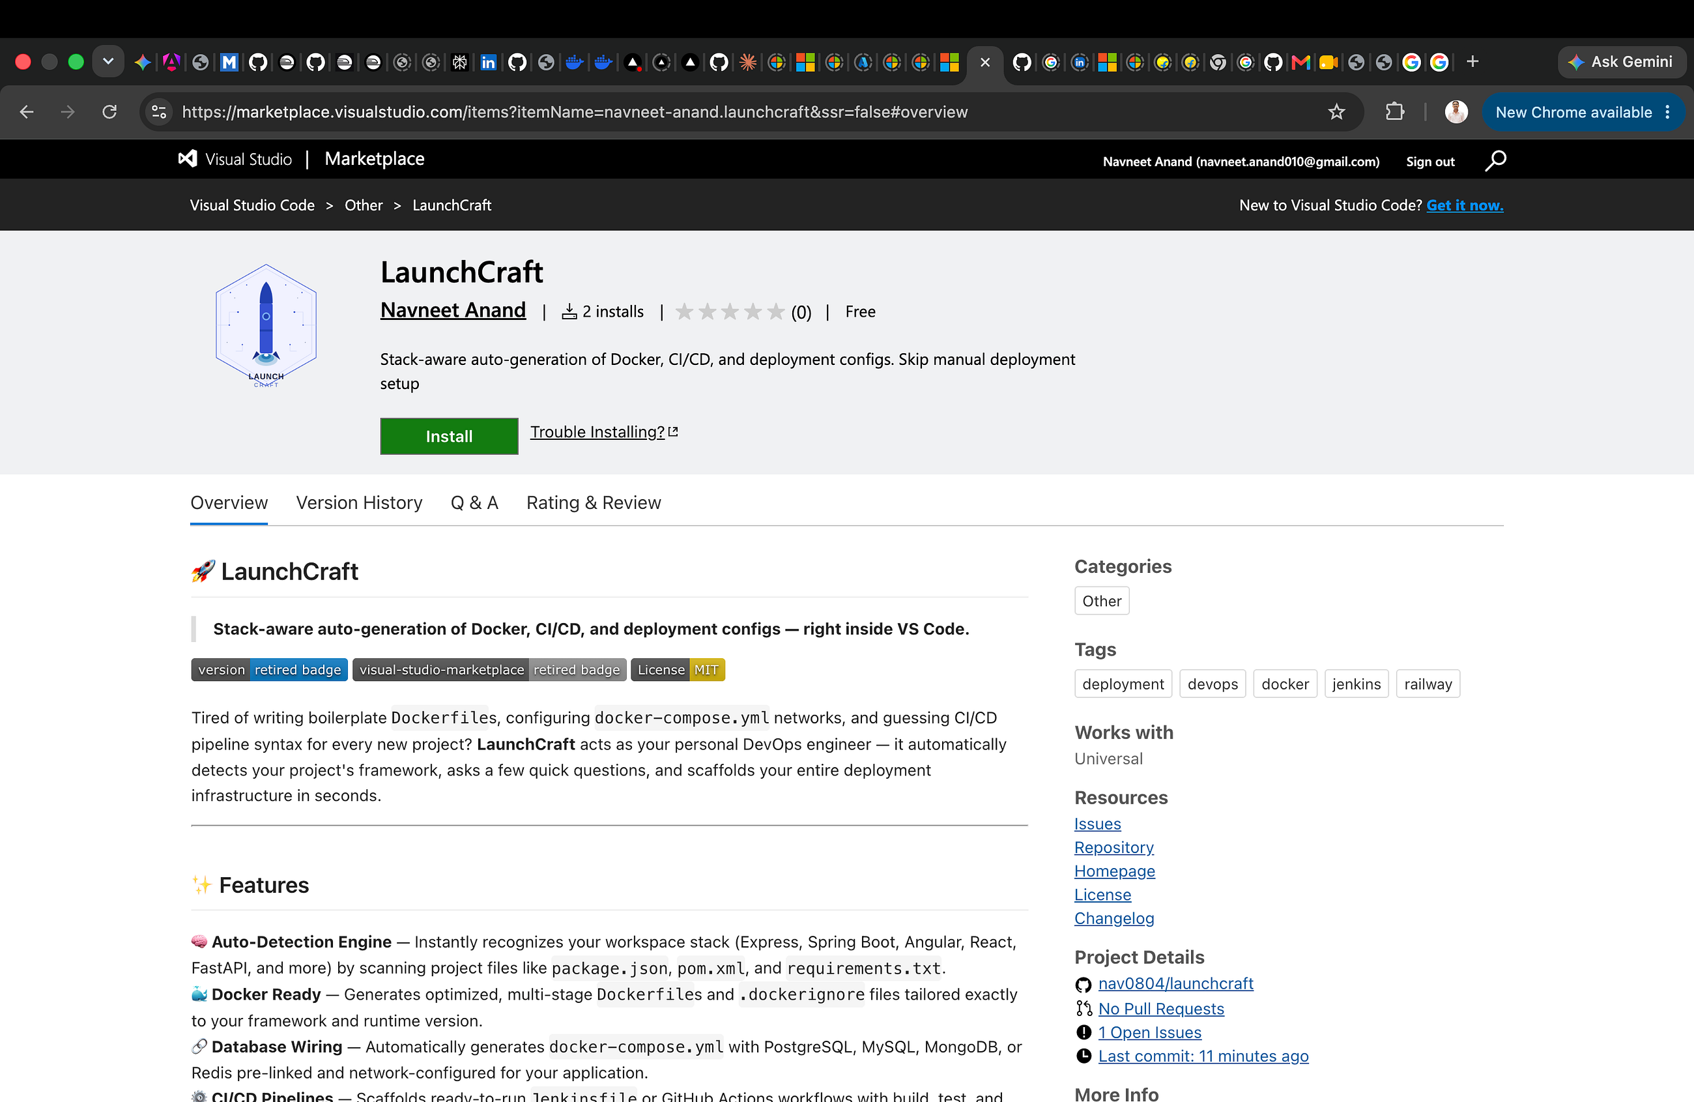Select the railway tag
Viewport: 1694px width, 1102px height.
click(x=1428, y=684)
